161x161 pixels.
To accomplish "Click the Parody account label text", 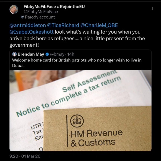I will [40, 17].
